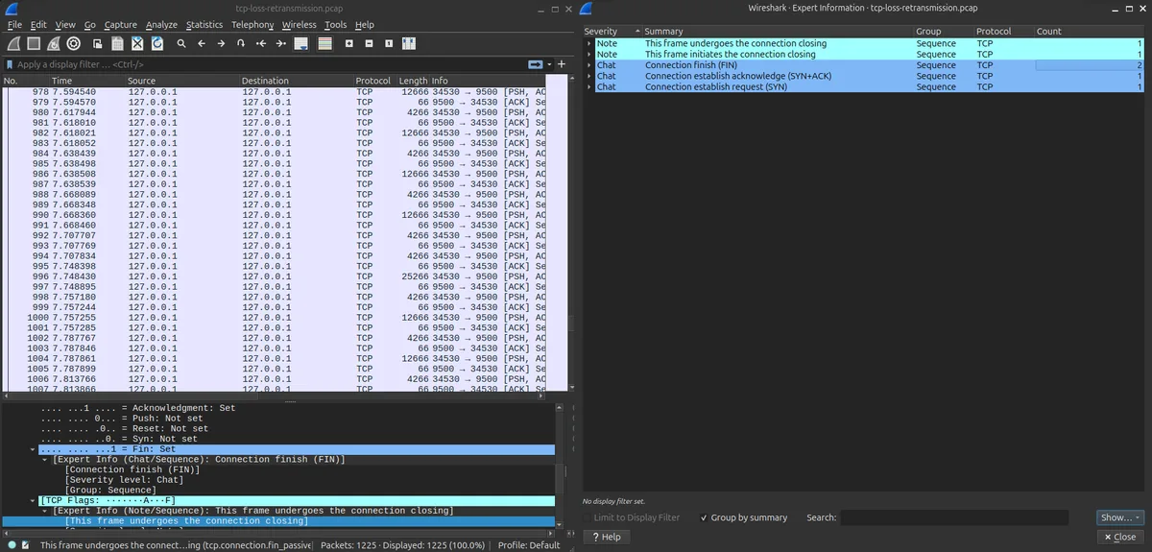The image size is (1152, 552).
Task: Open the Analyze menu
Action: (x=161, y=24)
